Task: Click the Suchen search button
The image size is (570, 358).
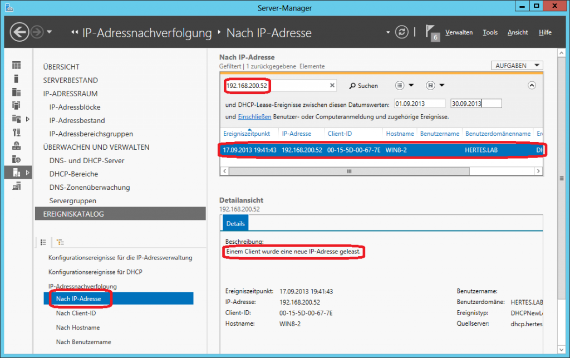Action: (363, 86)
